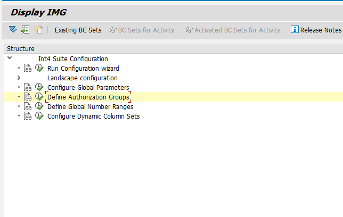Open documentation icon for Define Global Number Ranges

tap(28, 106)
